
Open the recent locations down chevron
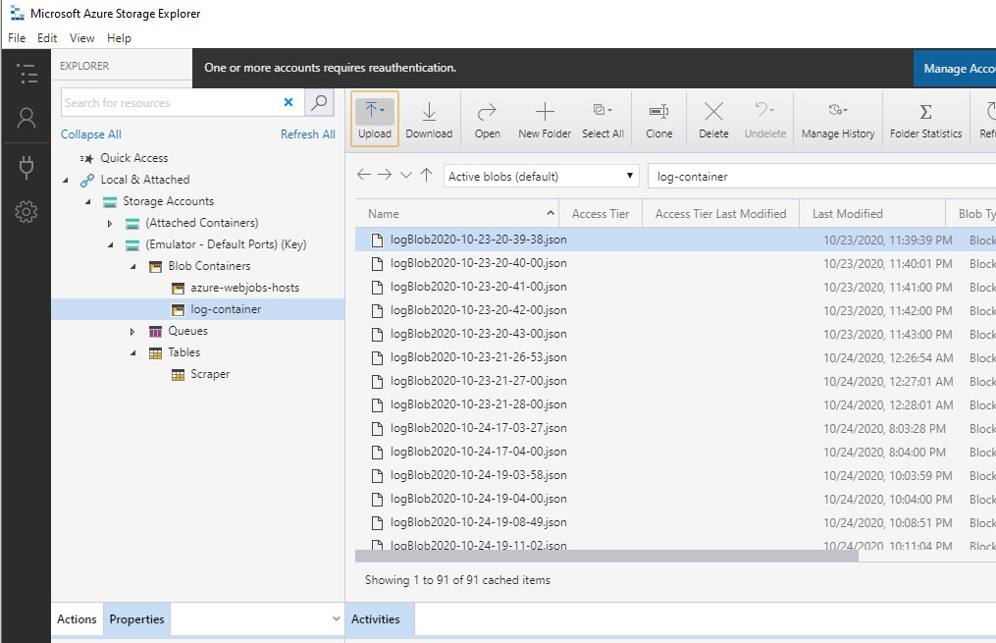pos(406,176)
